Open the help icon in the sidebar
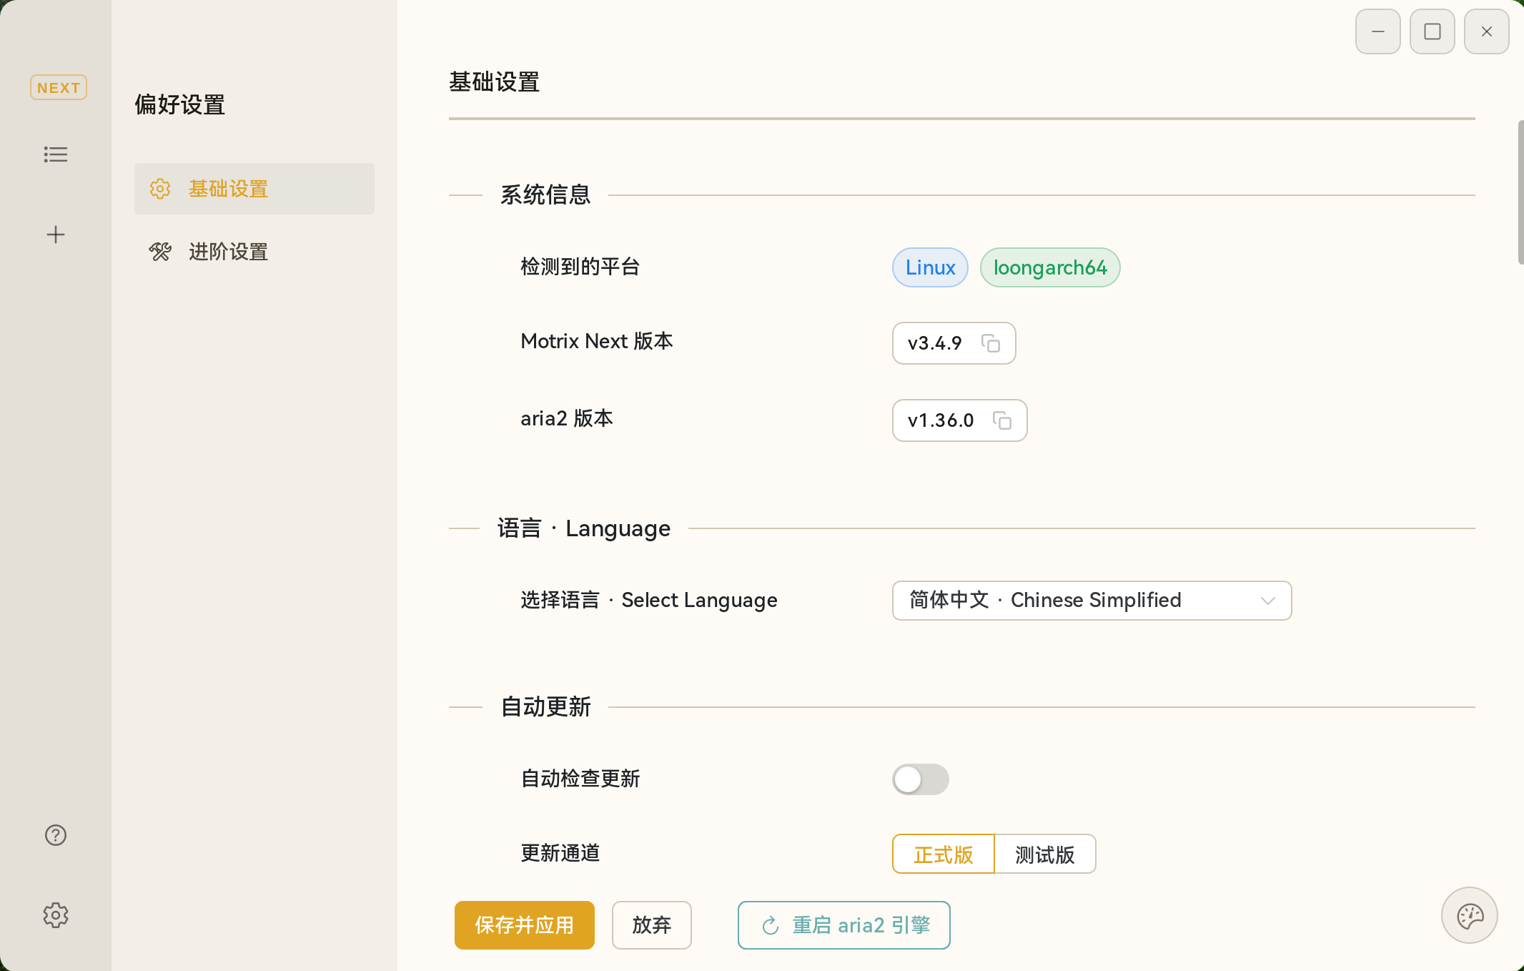The width and height of the screenshot is (1524, 971). [x=56, y=834]
